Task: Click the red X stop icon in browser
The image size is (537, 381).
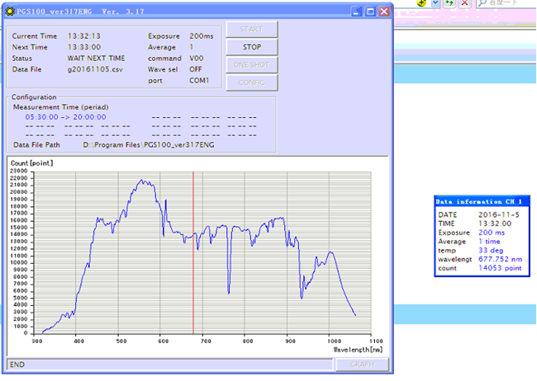Action: 464,3
